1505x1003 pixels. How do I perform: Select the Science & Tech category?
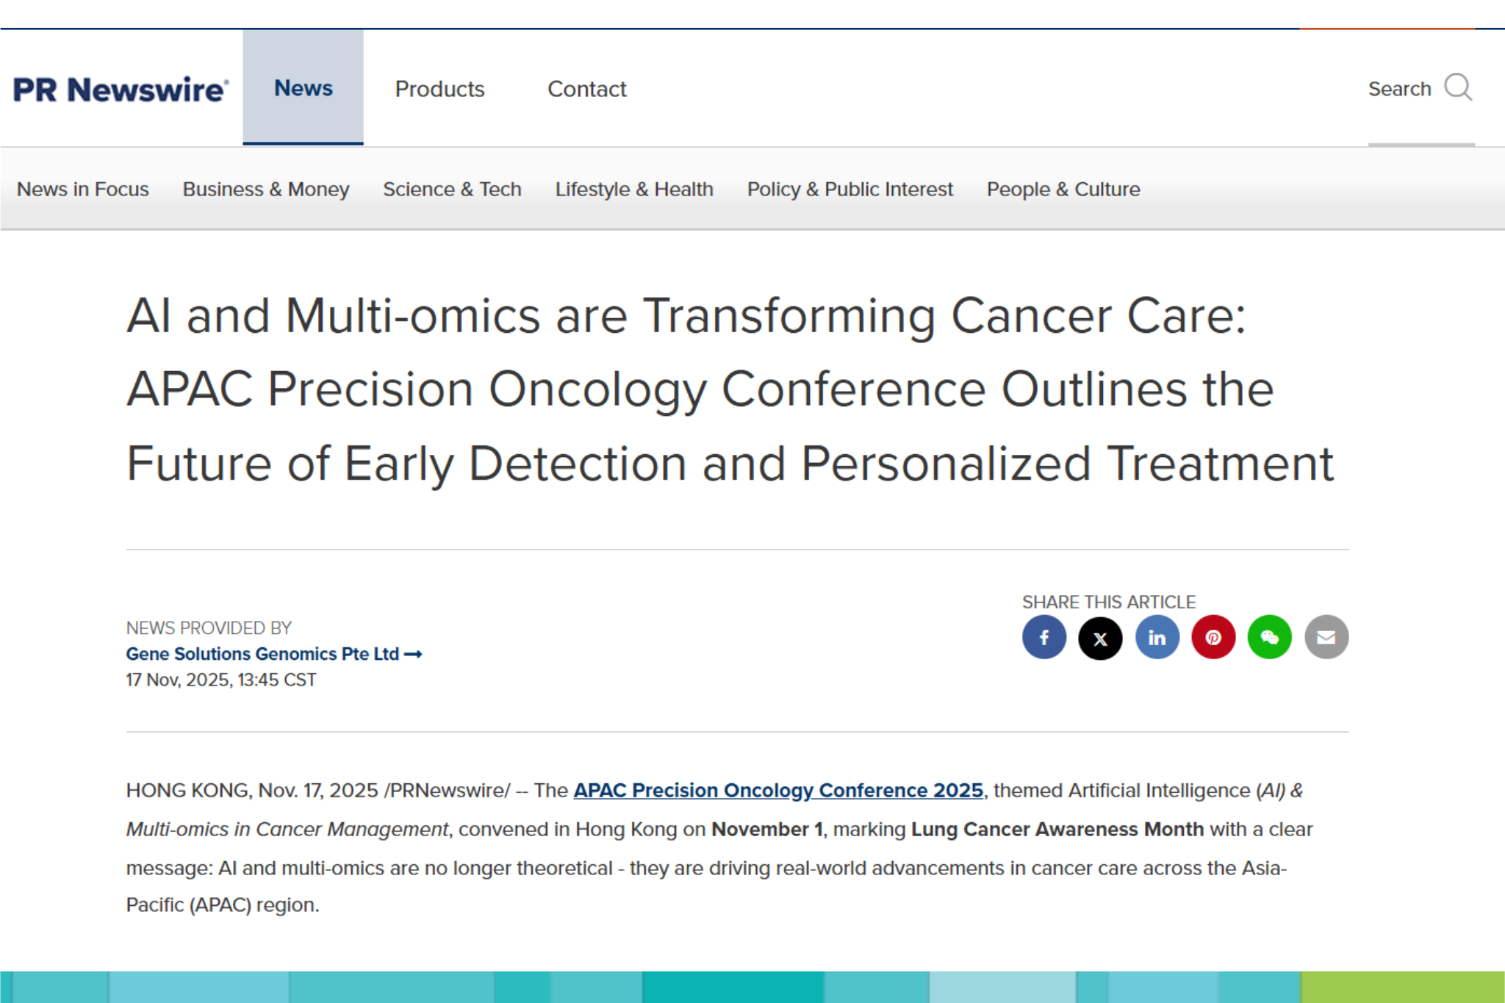coord(452,189)
